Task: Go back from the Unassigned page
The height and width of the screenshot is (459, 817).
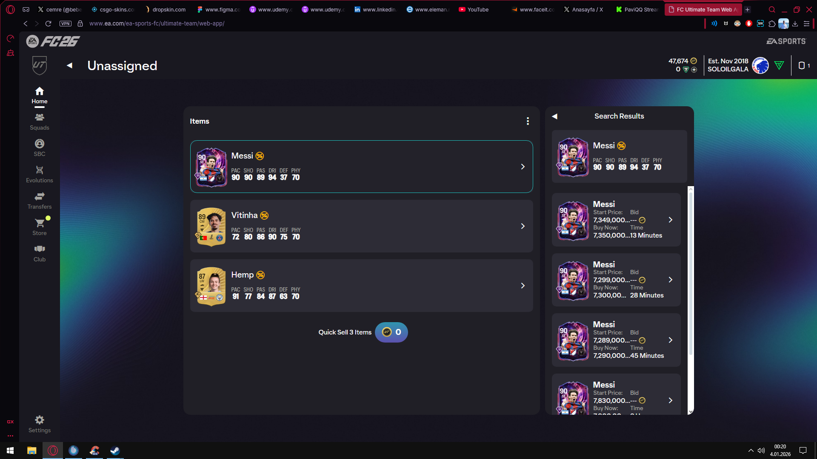Action: tap(70, 65)
